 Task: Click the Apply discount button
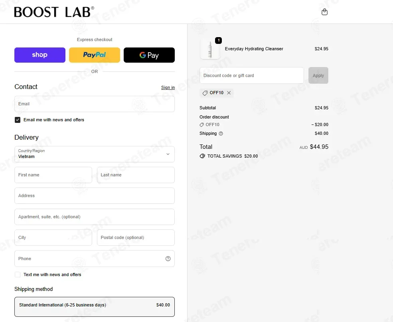click(318, 75)
